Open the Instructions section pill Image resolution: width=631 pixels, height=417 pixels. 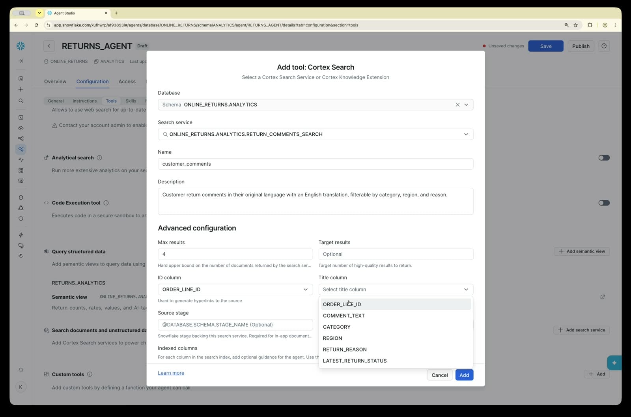pyautogui.click(x=84, y=101)
